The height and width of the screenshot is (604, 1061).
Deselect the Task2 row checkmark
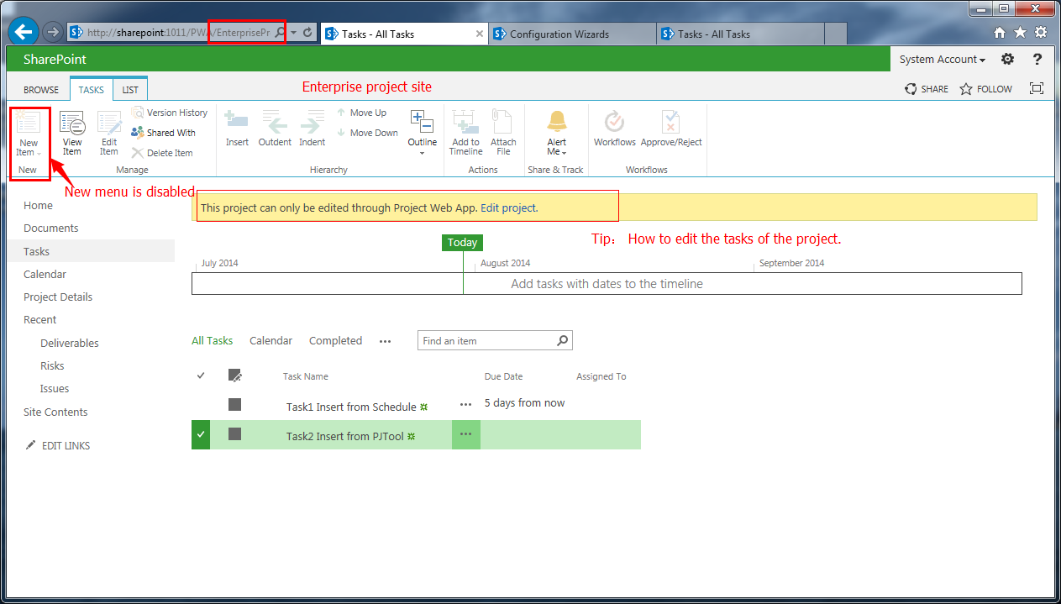(201, 434)
